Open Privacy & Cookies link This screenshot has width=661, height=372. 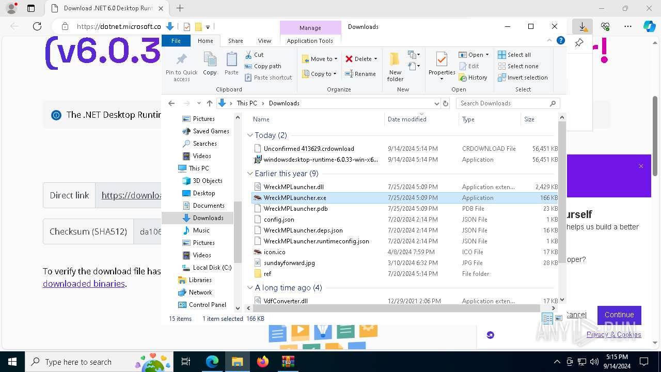(613, 335)
